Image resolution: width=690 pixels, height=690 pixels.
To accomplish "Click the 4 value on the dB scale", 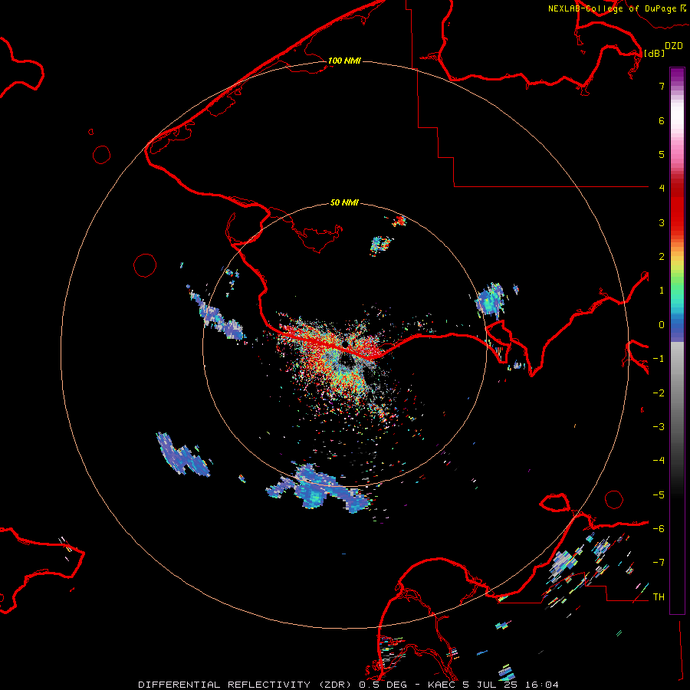I will (662, 189).
